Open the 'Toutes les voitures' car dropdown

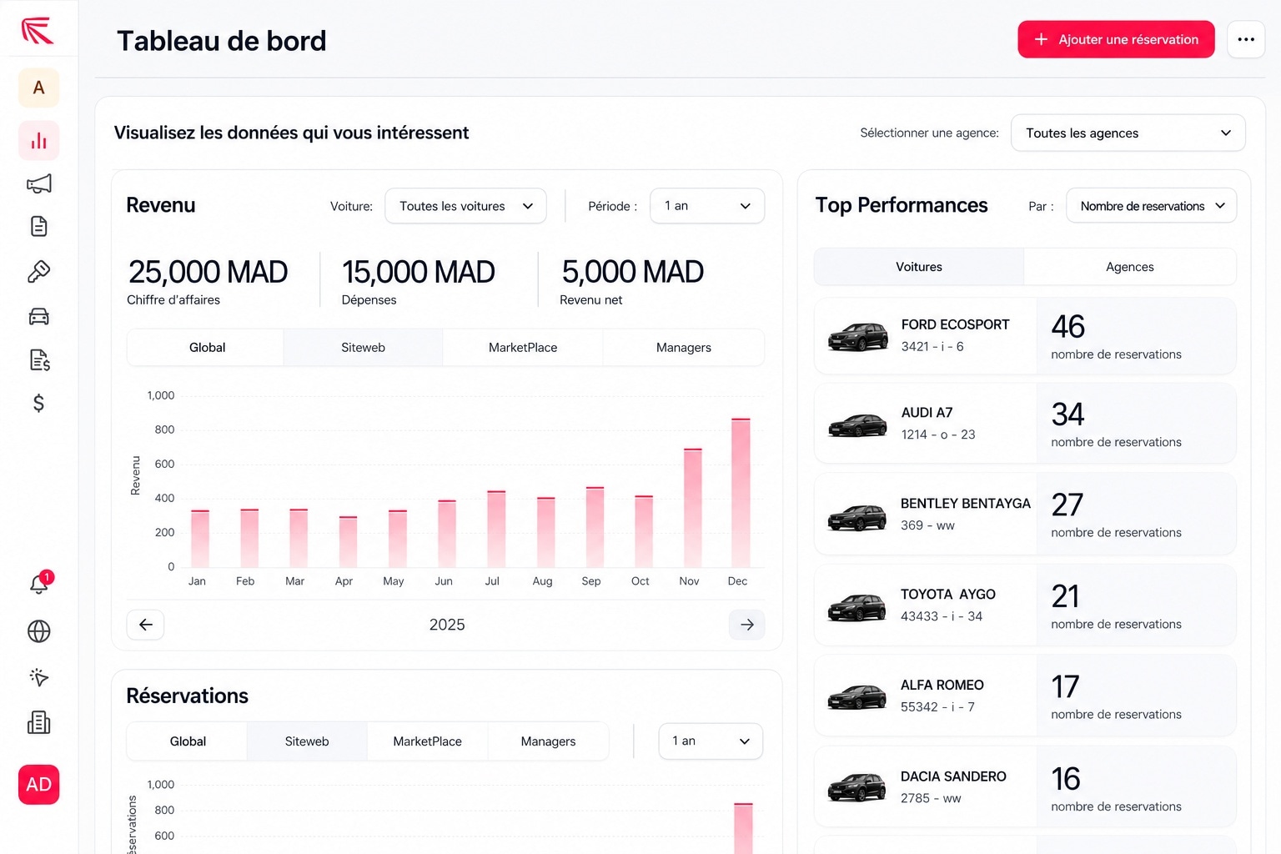(465, 206)
